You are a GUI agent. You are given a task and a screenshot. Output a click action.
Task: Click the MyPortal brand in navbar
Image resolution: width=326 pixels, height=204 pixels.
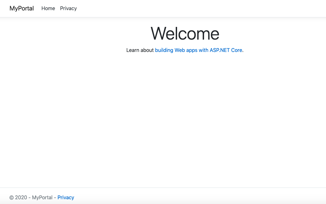pyautogui.click(x=22, y=9)
